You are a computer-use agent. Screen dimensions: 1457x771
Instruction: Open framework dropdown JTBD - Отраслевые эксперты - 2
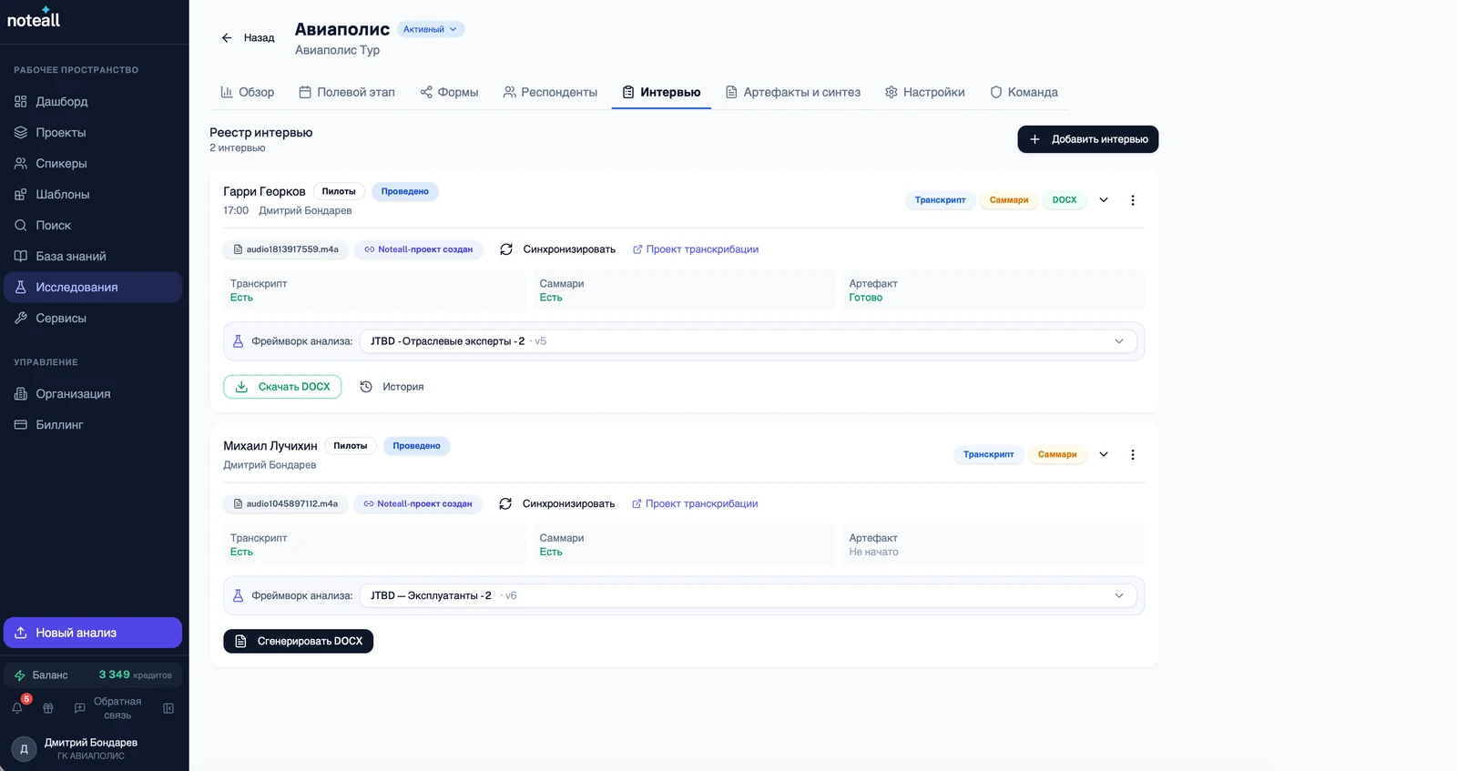pos(748,341)
